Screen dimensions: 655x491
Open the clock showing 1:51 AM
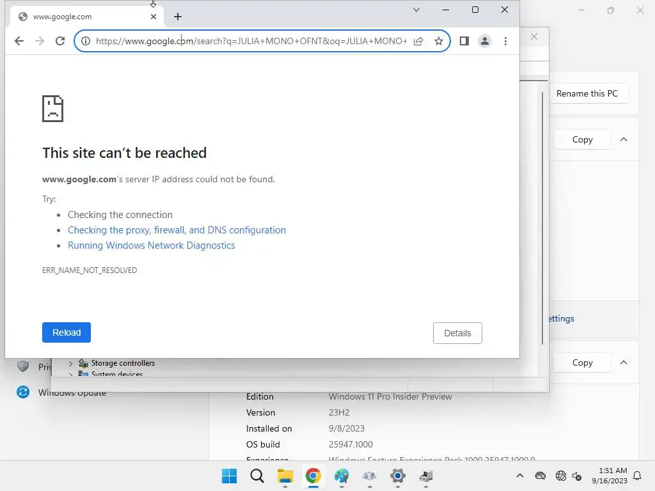click(610, 476)
